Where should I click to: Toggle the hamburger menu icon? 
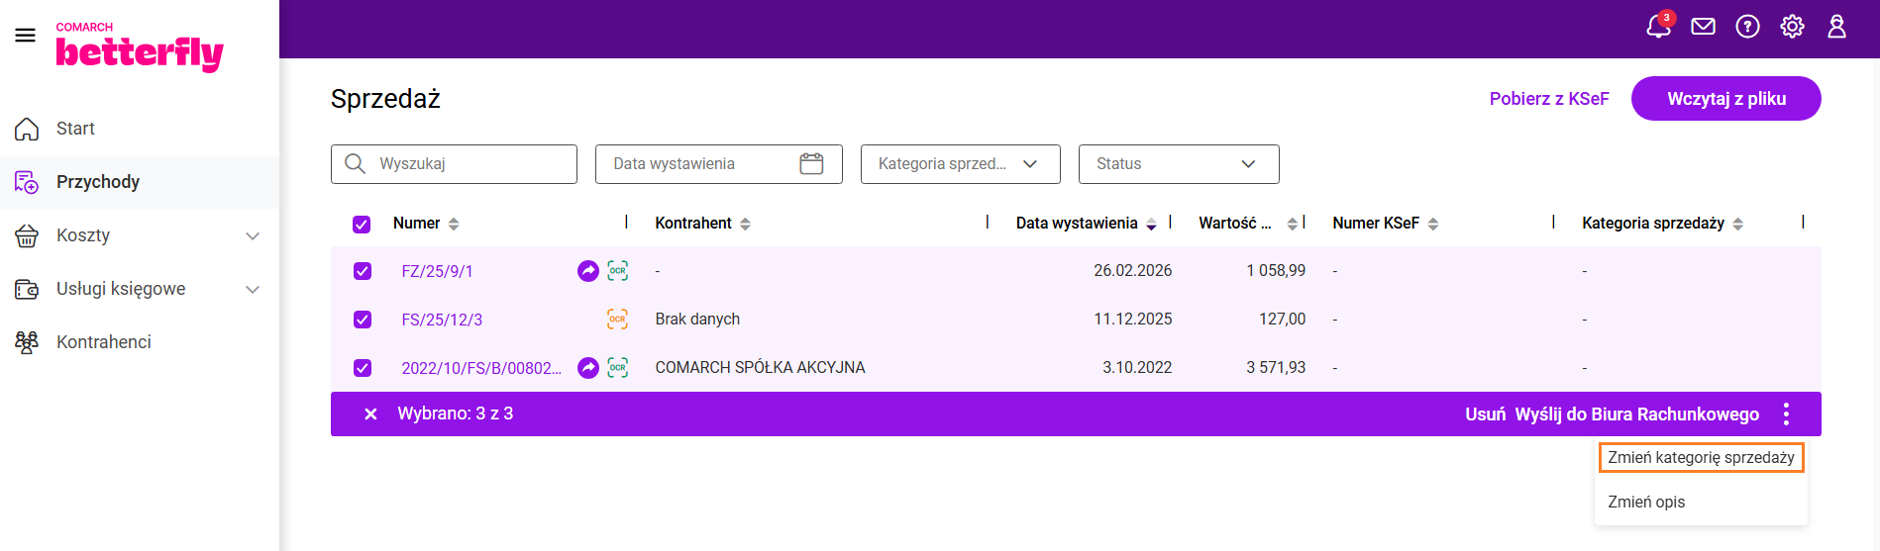[x=26, y=36]
